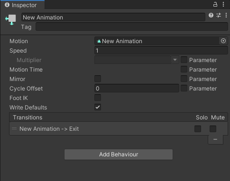The width and height of the screenshot is (230, 181).
Task: Toggle the Write Defaults checkbox
Action: [98, 107]
